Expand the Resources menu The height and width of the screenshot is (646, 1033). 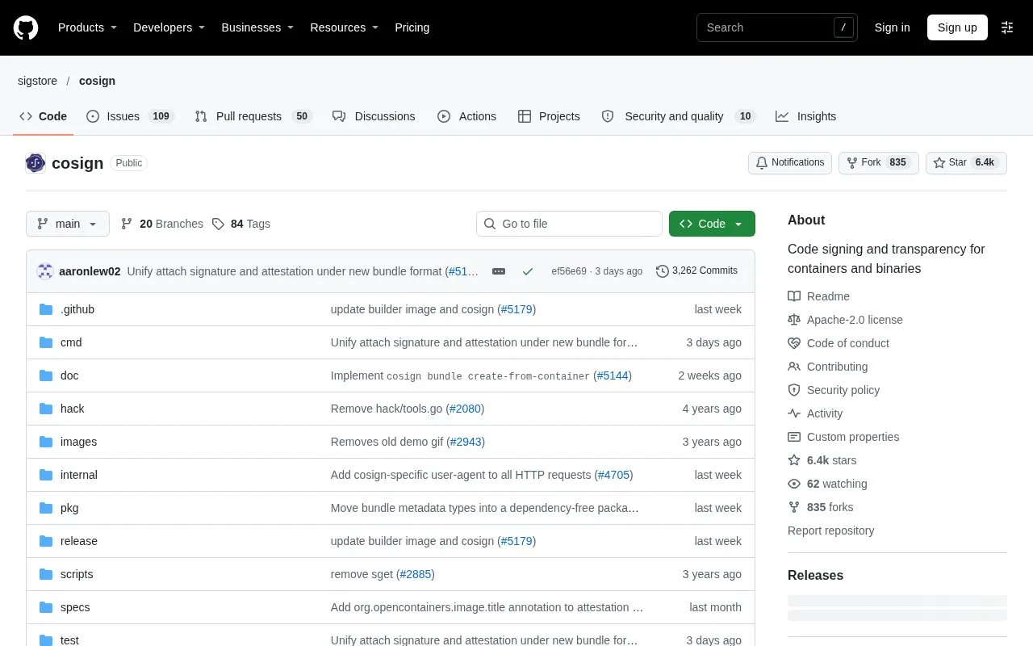click(345, 27)
